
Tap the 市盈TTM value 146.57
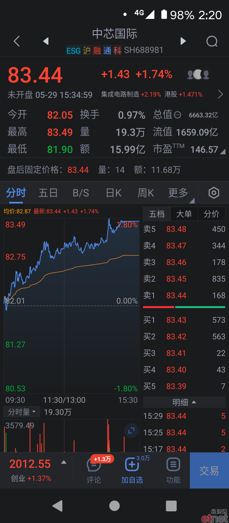[x=204, y=150]
